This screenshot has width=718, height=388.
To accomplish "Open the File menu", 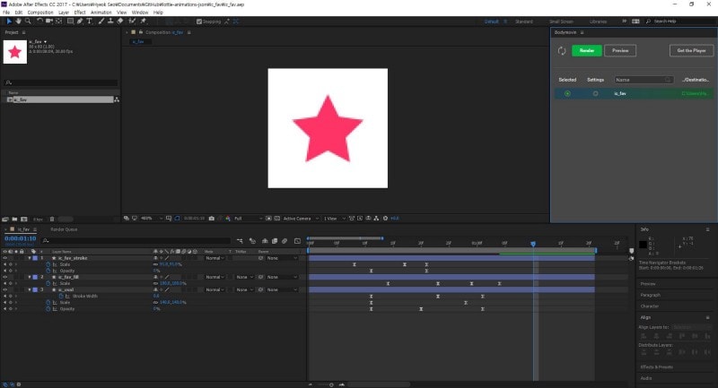I will pos(6,13).
